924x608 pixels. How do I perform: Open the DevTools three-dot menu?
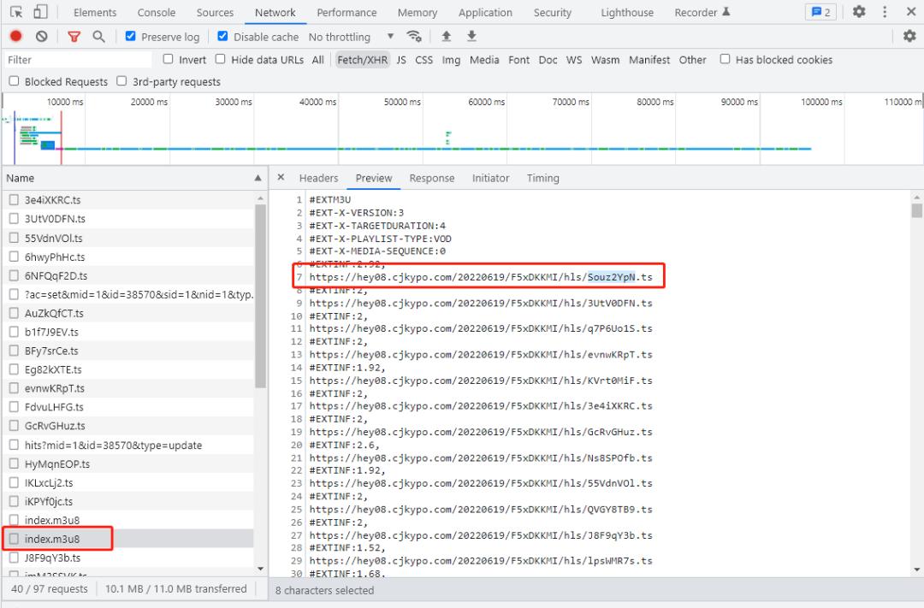(885, 12)
